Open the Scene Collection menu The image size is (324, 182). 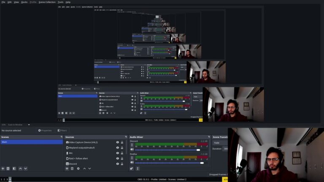tap(47, 2)
